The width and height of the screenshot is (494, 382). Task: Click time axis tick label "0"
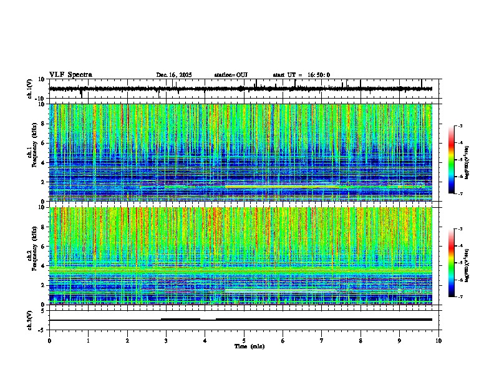click(49, 341)
